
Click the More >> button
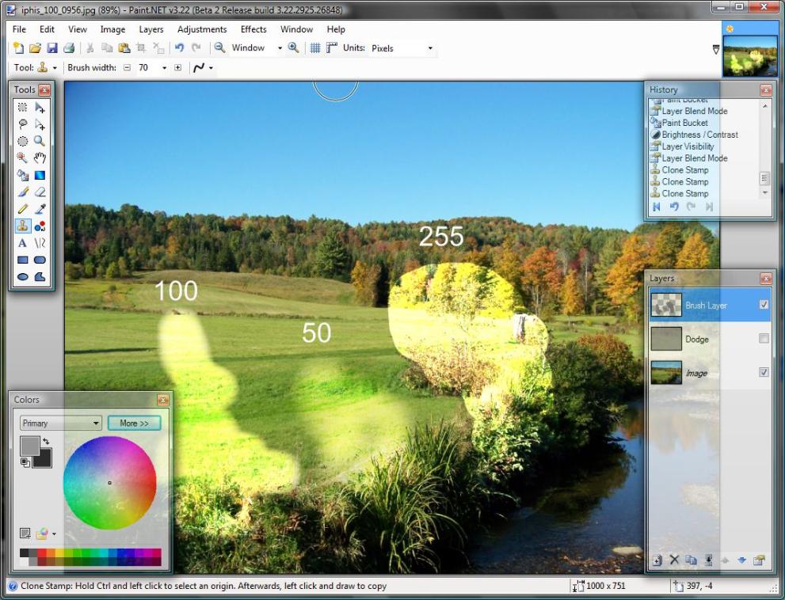[134, 423]
